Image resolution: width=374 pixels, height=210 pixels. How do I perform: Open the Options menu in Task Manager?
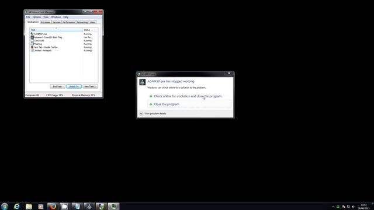click(36, 17)
